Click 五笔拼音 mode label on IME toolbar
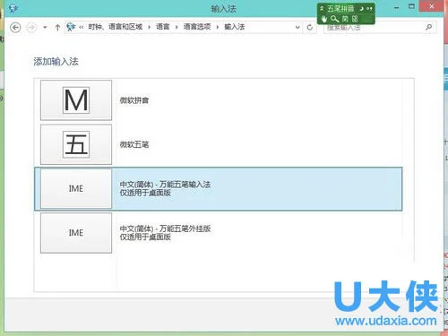448x336 pixels. click(340, 9)
